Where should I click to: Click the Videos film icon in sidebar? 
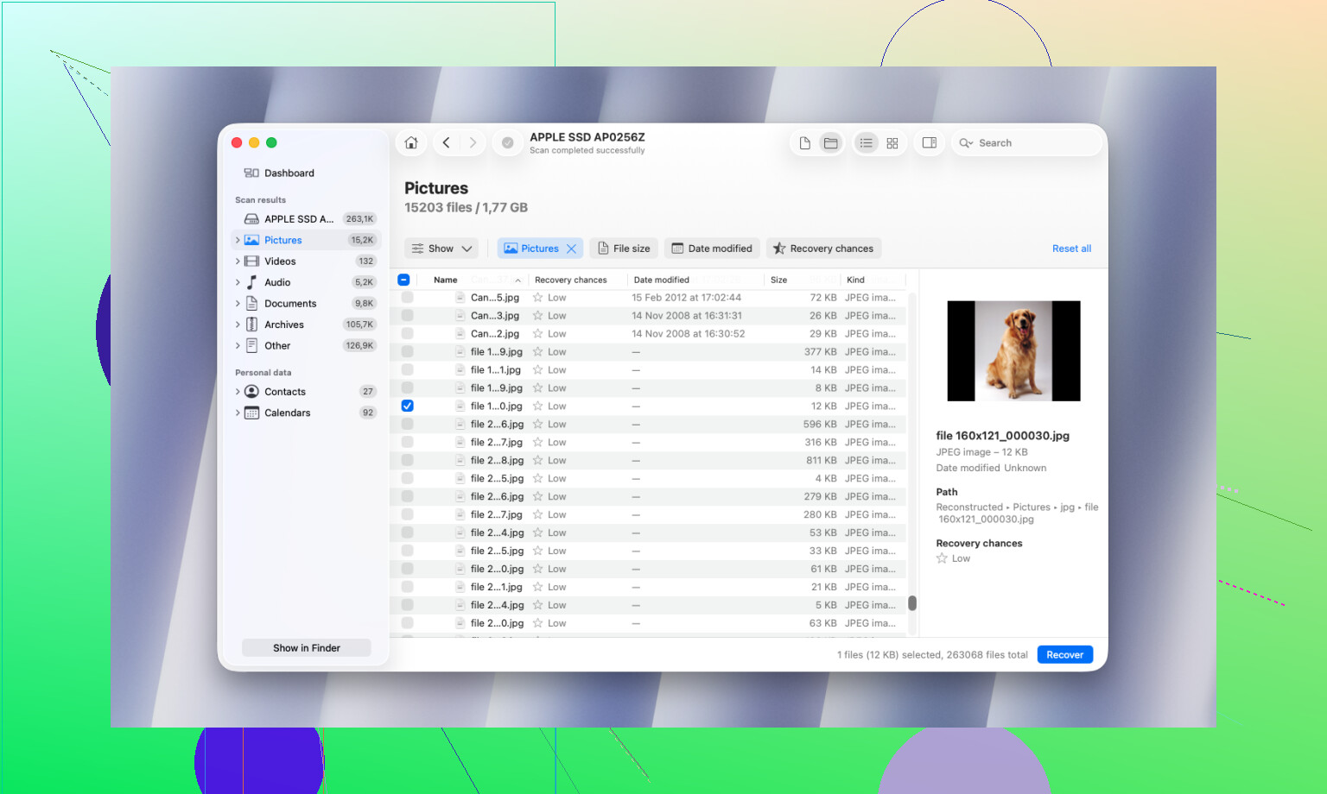tap(251, 262)
